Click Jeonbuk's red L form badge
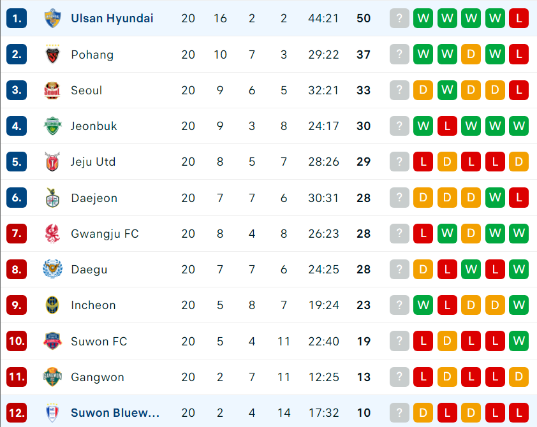Image resolution: width=537 pixels, height=427 pixels. coord(447,126)
